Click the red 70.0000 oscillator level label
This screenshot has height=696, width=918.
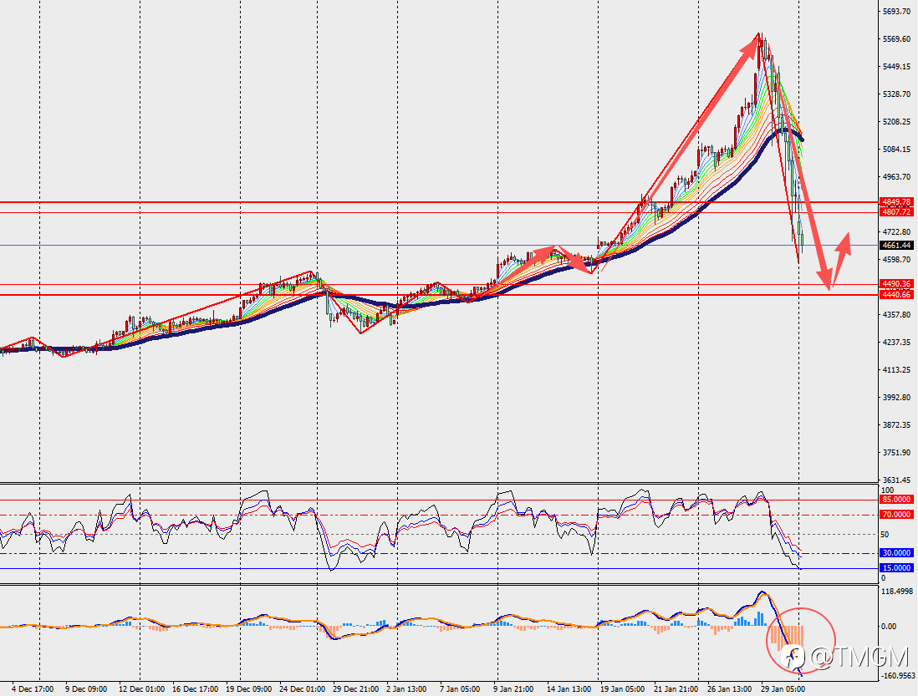[x=896, y=515]
